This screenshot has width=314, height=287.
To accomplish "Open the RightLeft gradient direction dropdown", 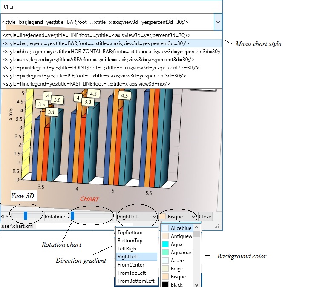I will tap(137, 217).
